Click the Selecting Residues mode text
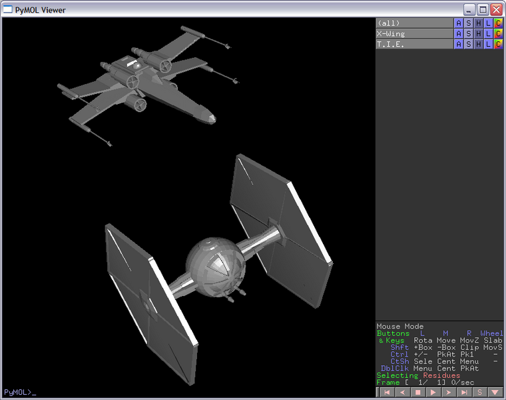 click(418, 376)
